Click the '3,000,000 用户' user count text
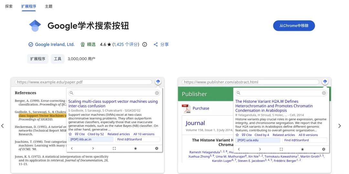 tap(81, 59)
